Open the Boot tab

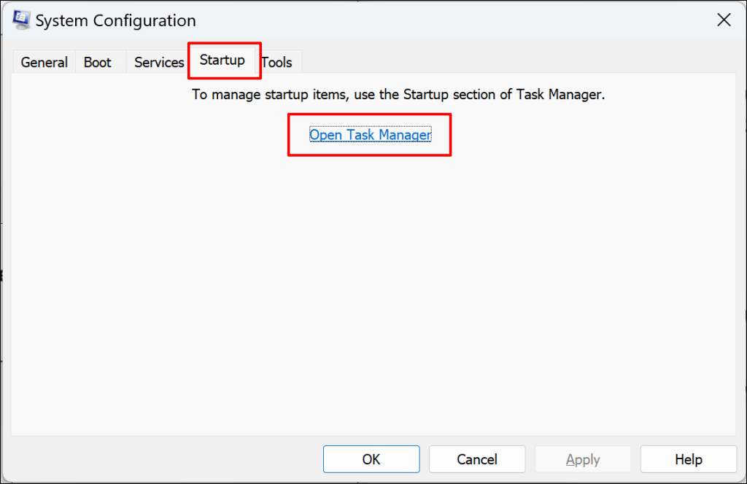[97, 63]
